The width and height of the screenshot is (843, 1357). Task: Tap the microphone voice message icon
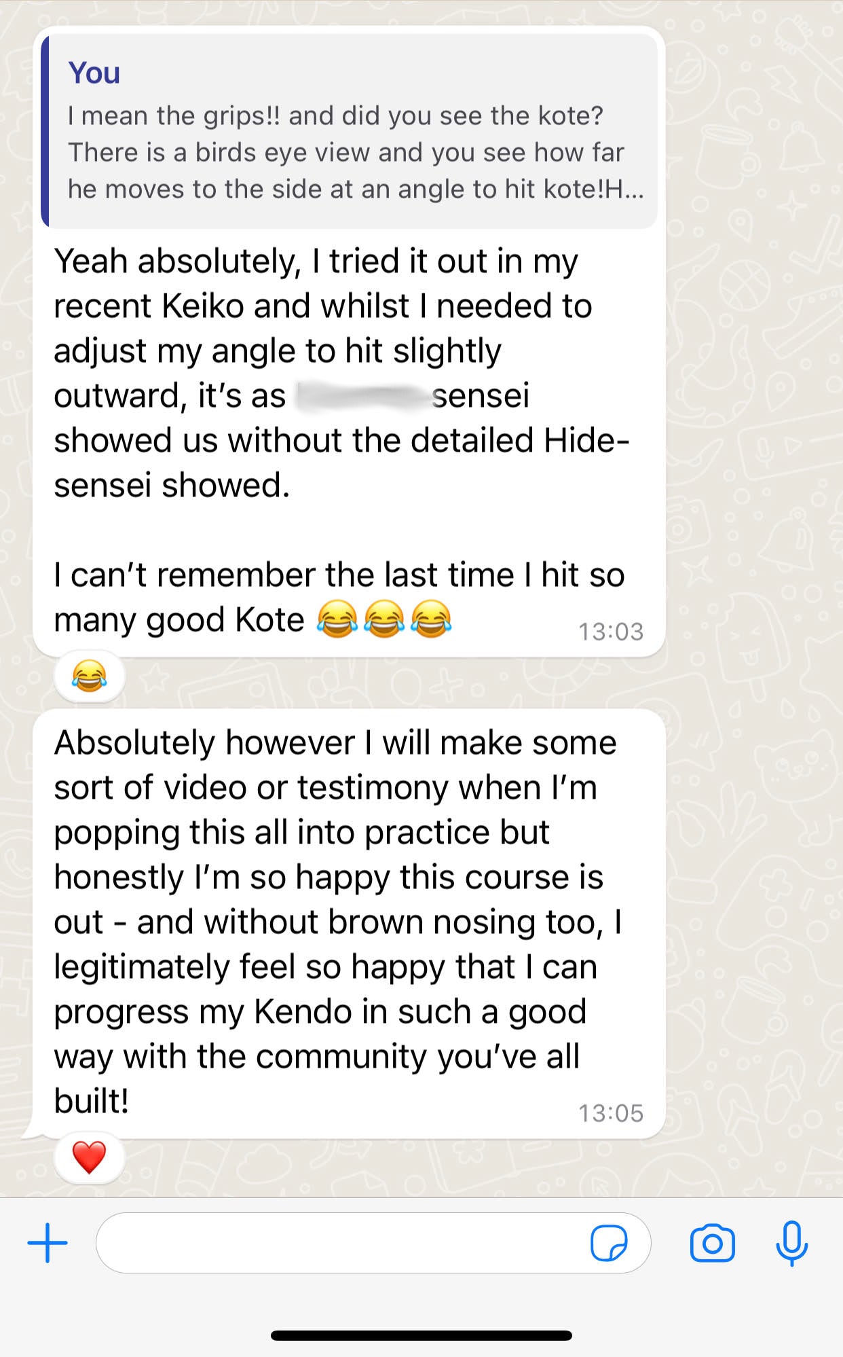coord(791,1243)
